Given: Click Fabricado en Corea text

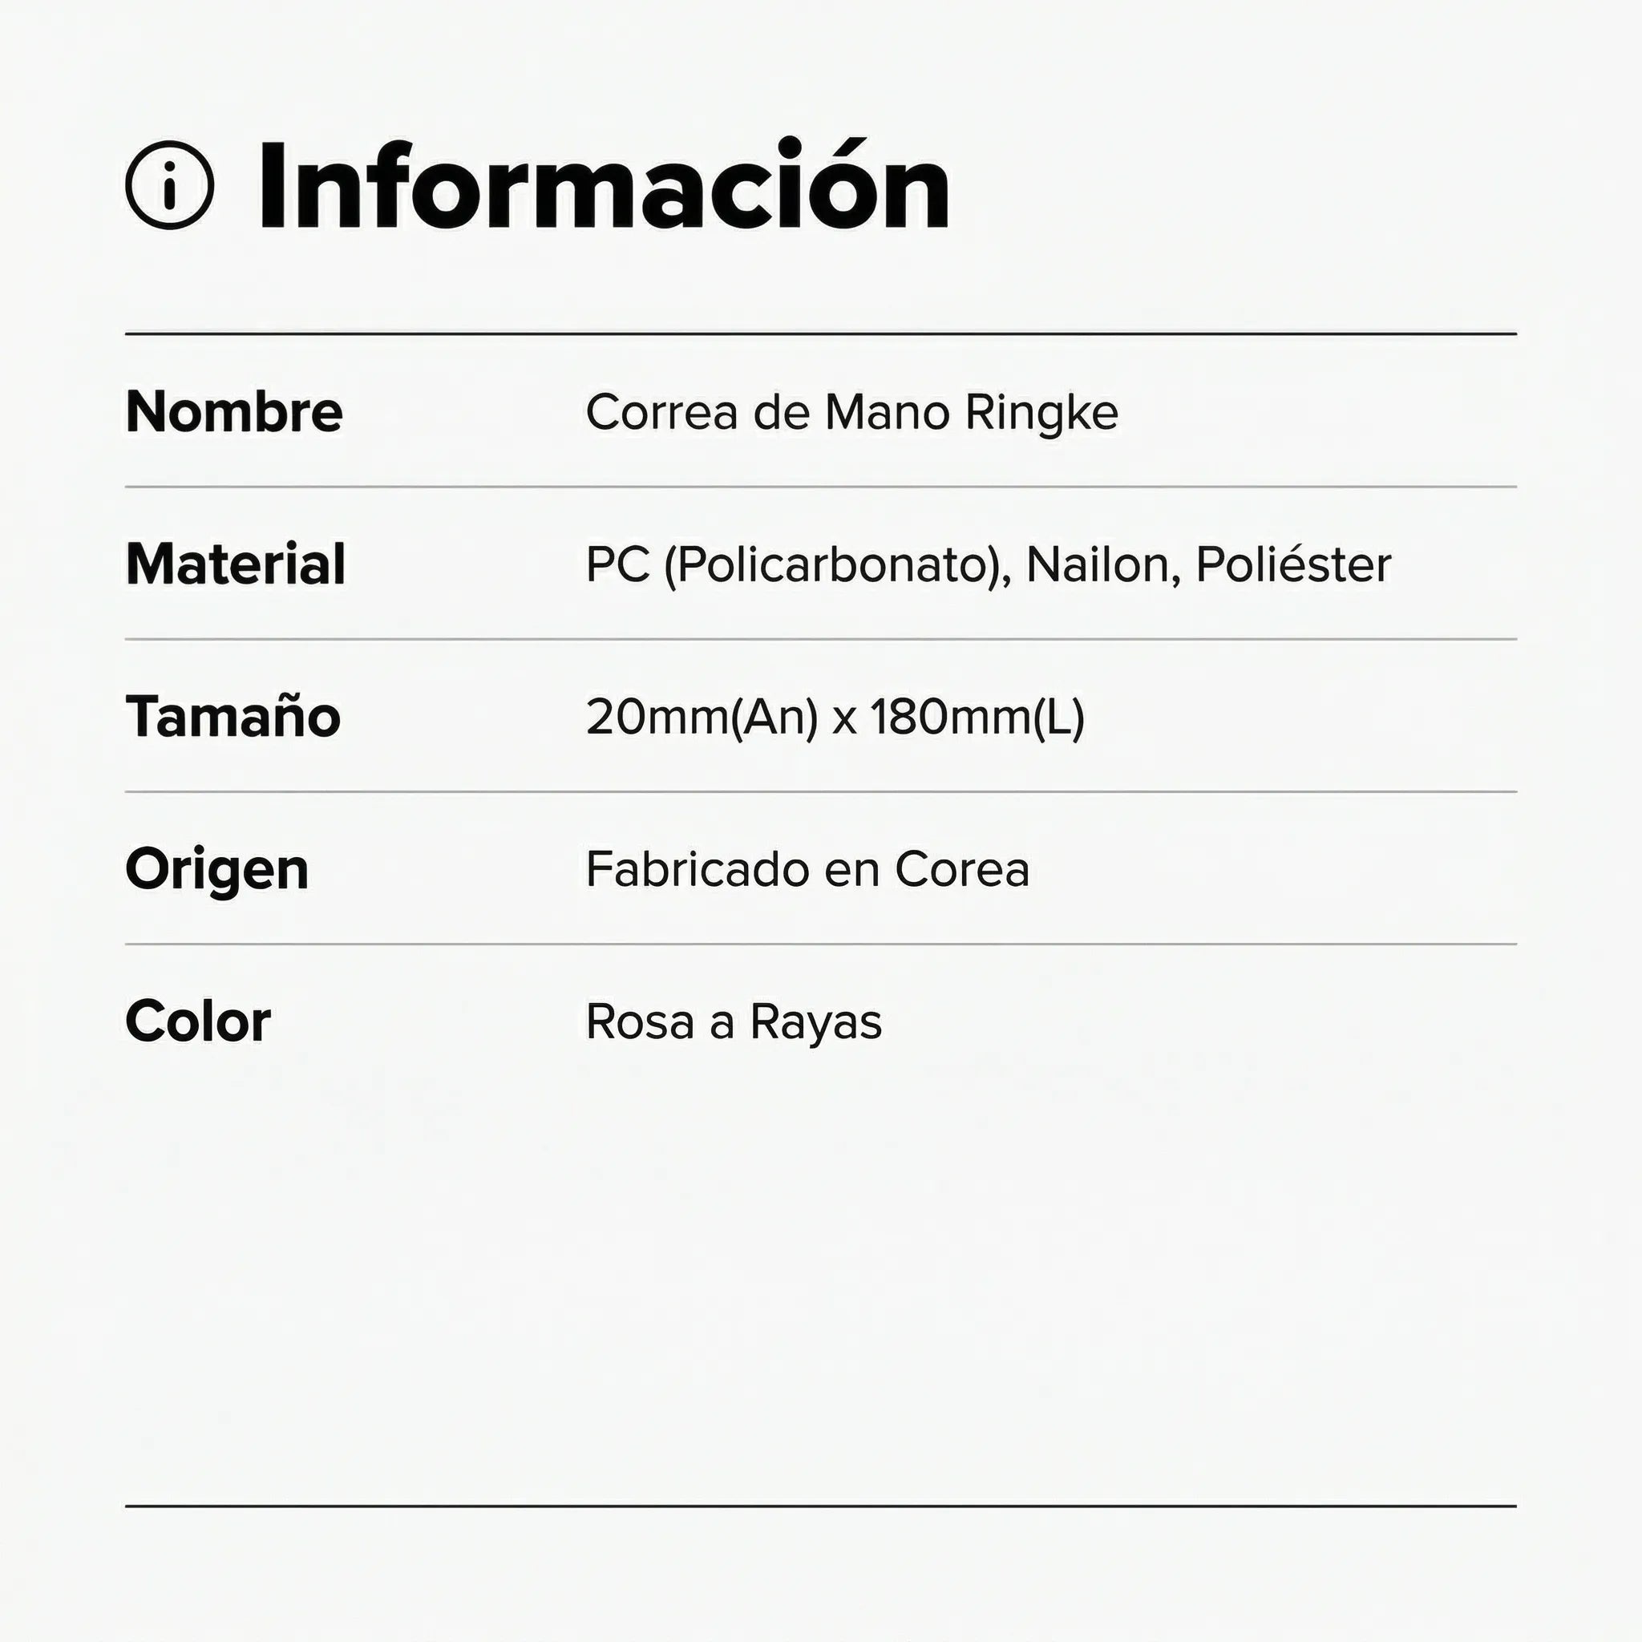Looking at the screenshot, I should (x=807, y=868).
